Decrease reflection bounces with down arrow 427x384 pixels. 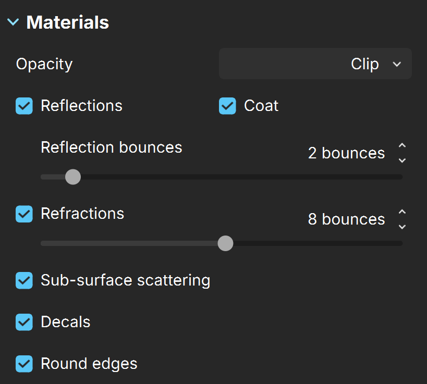click(402, 160)
